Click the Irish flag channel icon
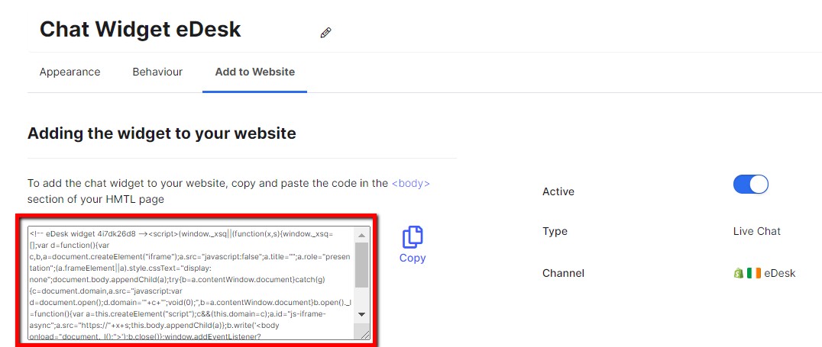The image size is (822, 347). click(x=754, y=273)
